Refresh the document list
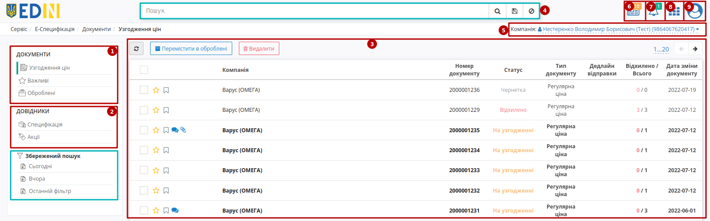 click(136, 49)
